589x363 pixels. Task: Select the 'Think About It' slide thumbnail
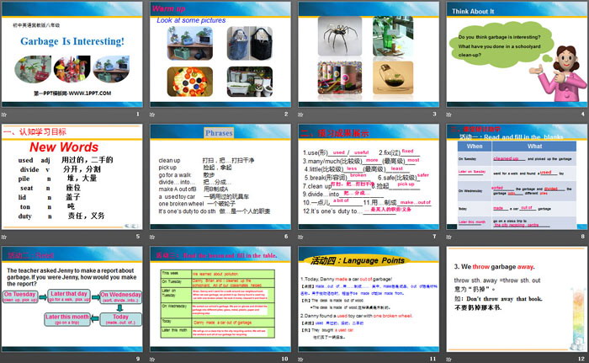(x=517, y=54)
